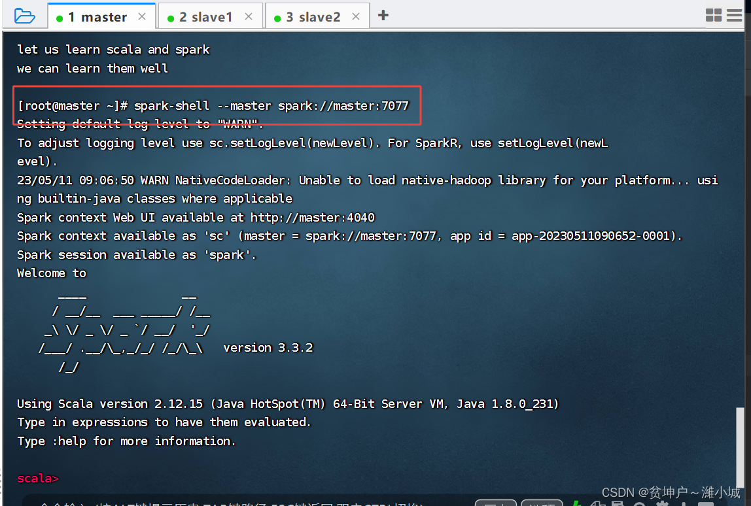Viewport: 751px width, 506px height.
Task: Click the 'we can learn them well' line
Action: pos(92,69)
